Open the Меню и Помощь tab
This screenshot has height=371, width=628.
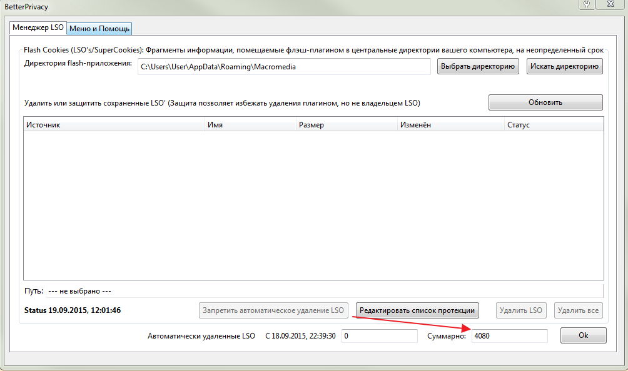click(99, 29)
